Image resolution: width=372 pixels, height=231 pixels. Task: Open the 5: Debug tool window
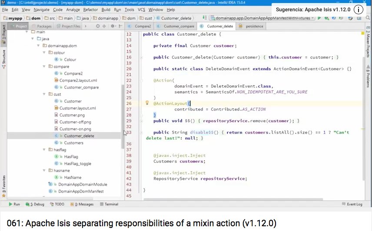35,204
